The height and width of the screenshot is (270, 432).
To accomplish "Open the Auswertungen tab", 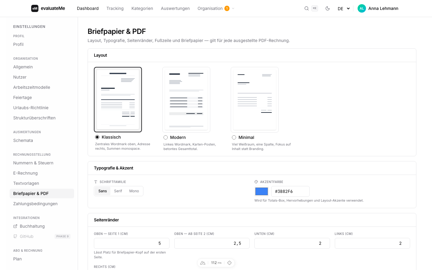I will [x=175, y=8].
